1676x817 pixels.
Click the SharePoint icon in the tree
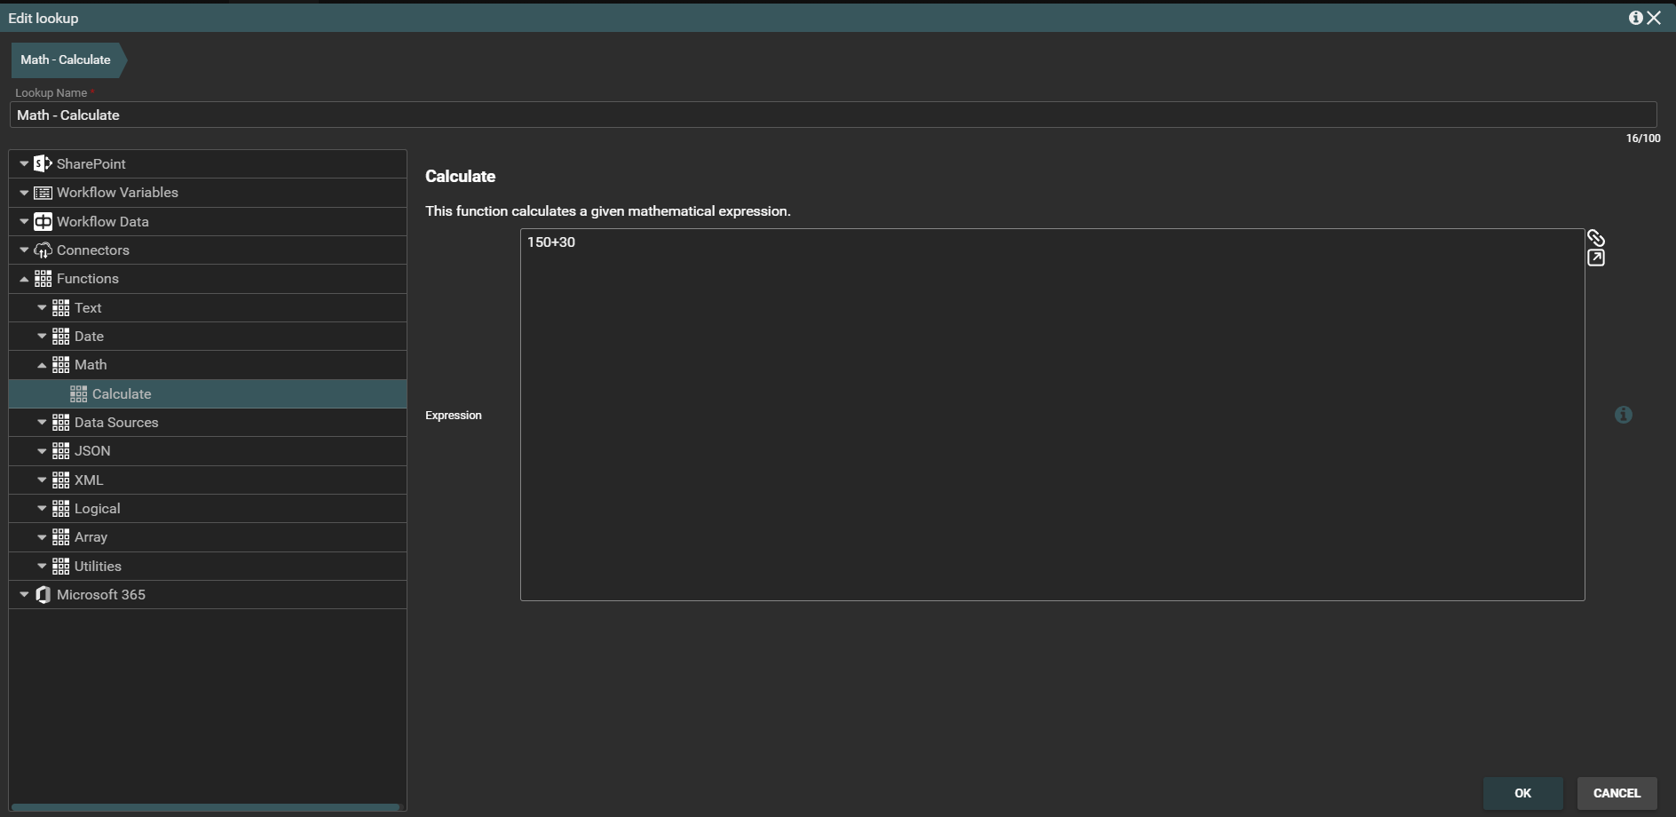(43, 163)
